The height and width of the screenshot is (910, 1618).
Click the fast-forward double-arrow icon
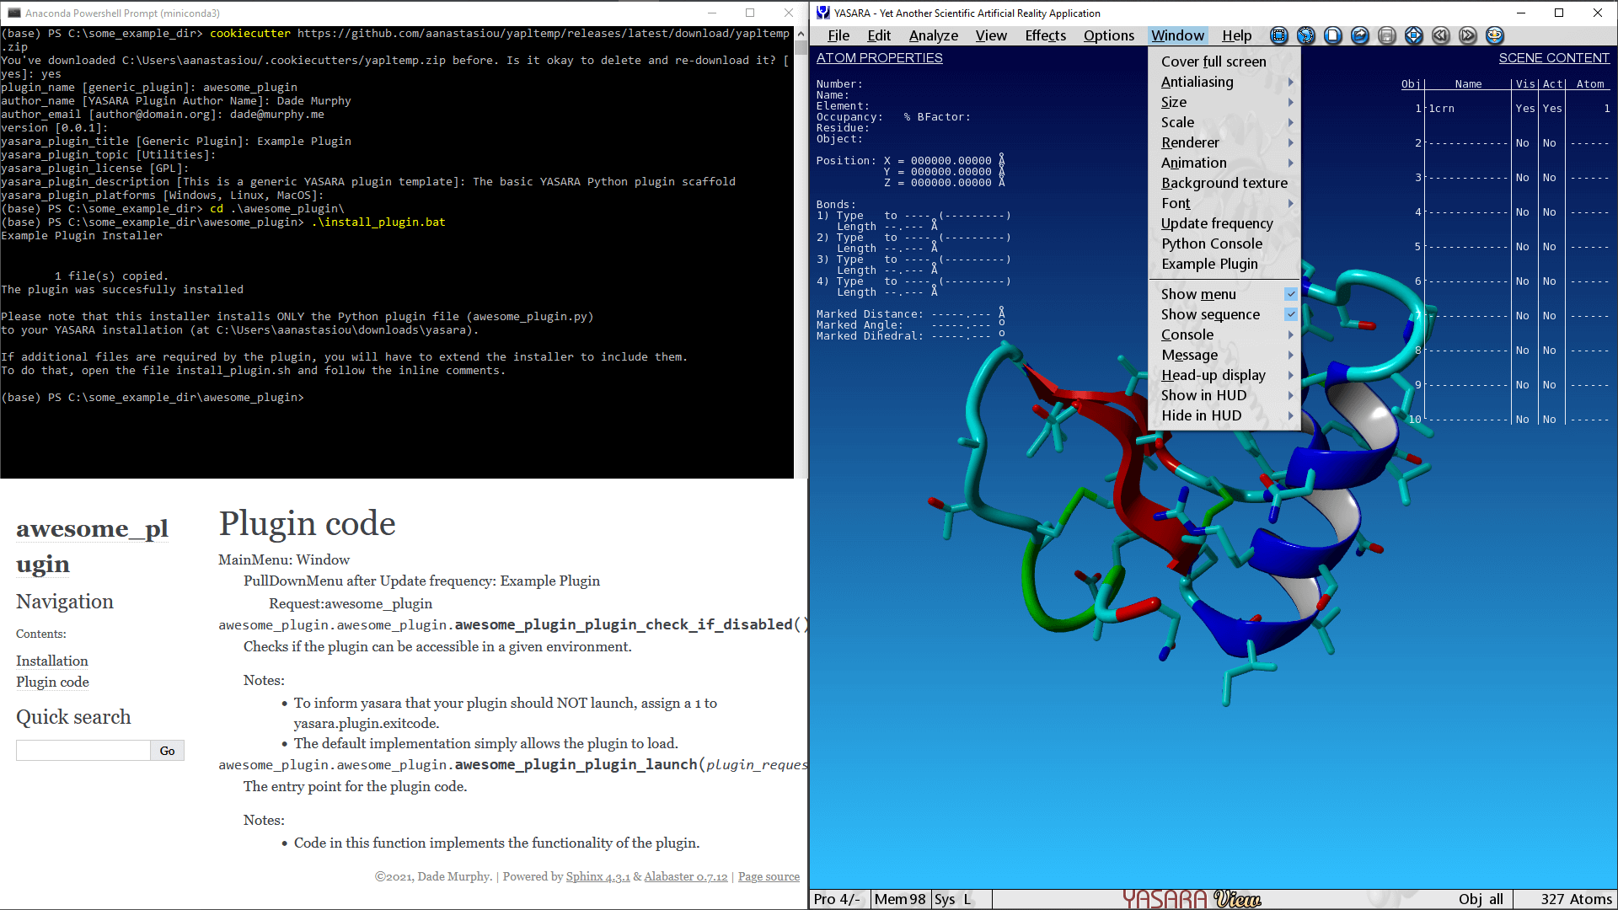[x=1468, y=35]
